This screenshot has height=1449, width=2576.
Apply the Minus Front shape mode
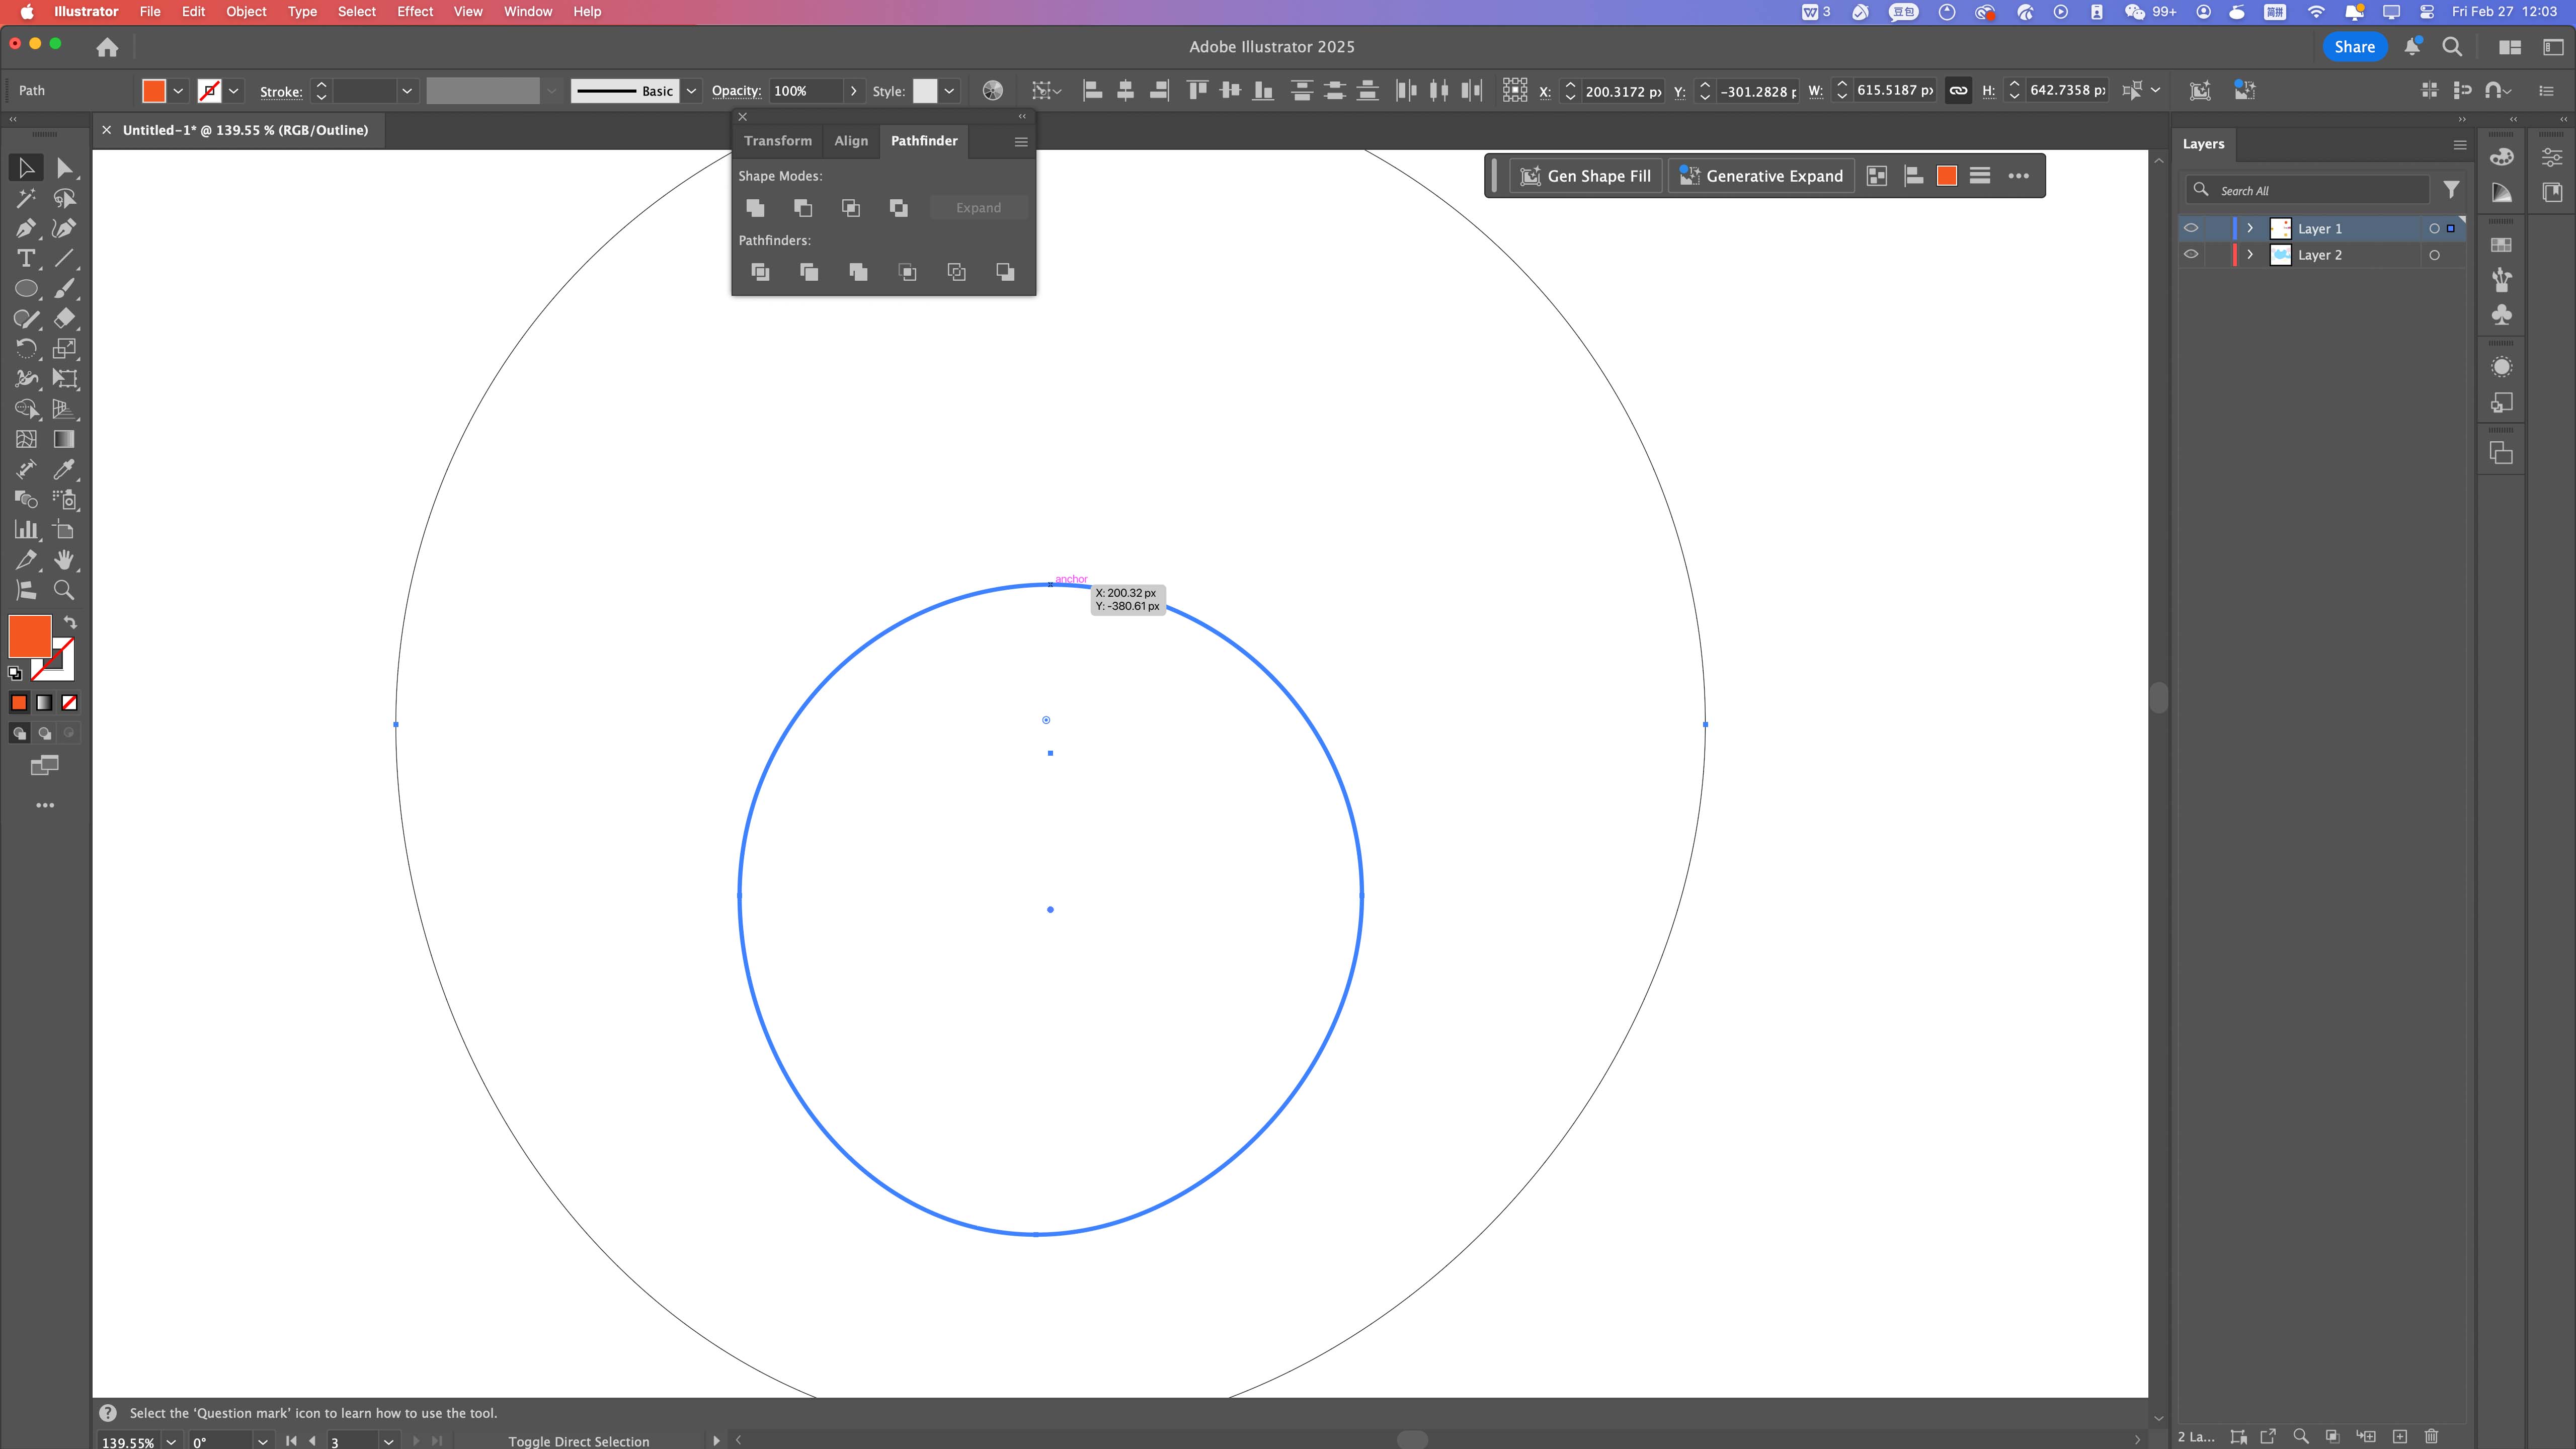click(x=803, y=207)
